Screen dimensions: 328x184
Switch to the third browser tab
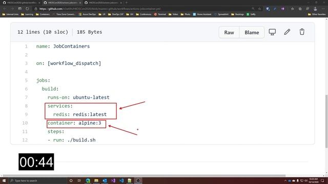[x=103, y=3]
